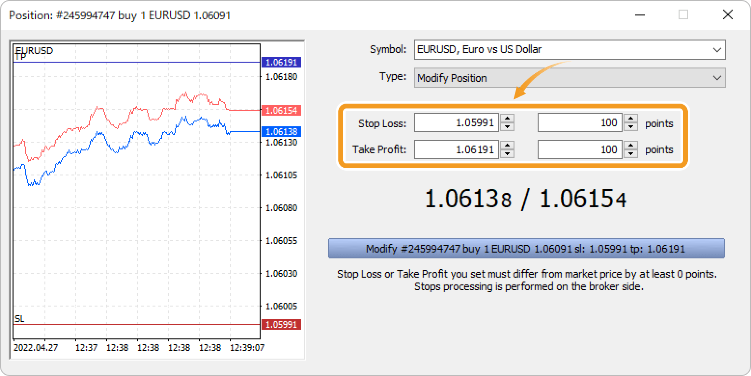Select the Stop Loss price input field
This screenshot has height=376, width=751.
tap(456, 122)
